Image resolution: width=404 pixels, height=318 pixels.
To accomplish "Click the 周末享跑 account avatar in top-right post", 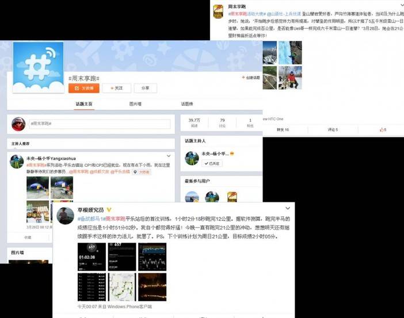I will [218, 12].
